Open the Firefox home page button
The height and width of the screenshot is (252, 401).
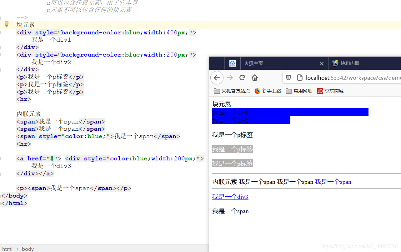tap(255, 78)
